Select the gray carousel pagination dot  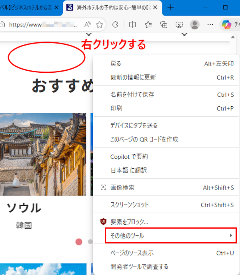pyautogui.click(x=90, y=242)
